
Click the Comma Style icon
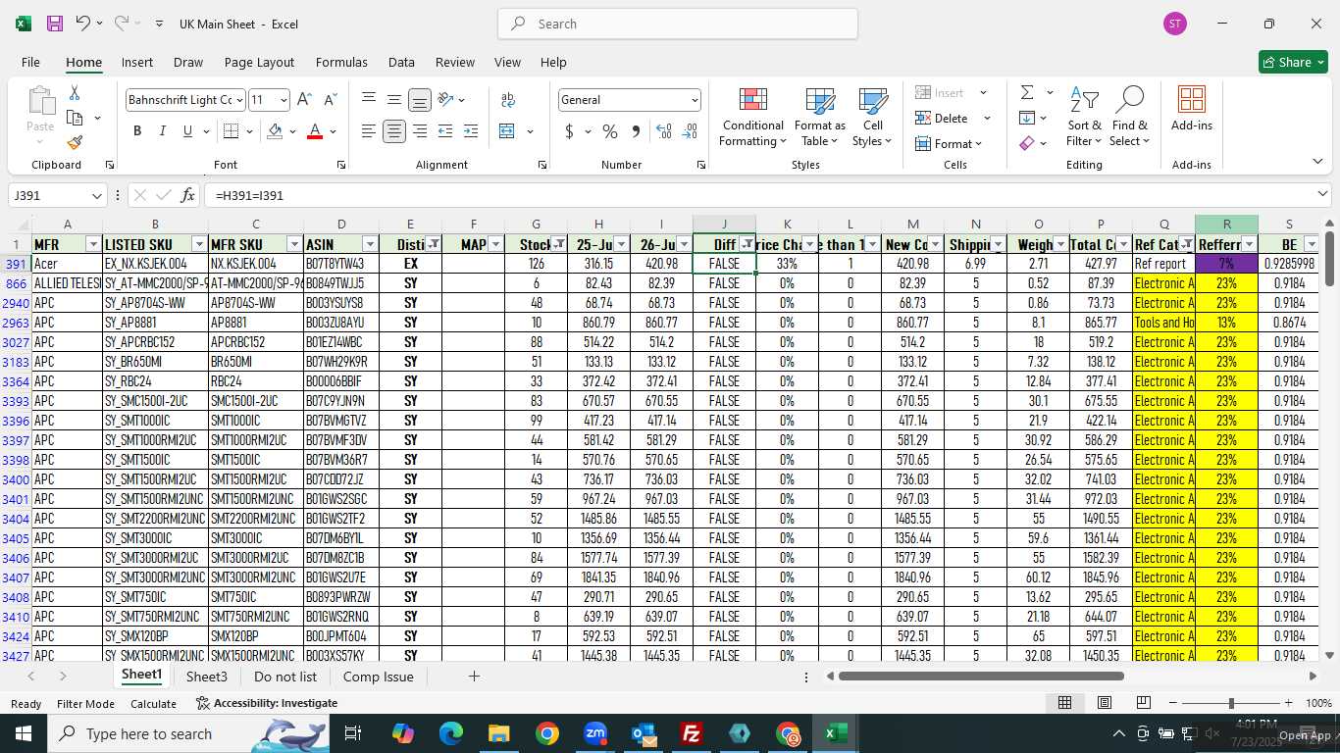click(x=636, y=131)
